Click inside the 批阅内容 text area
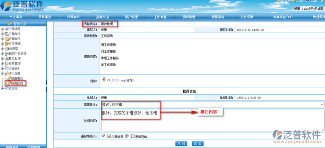Image resolution: width=325 pixels, height=148 pixels. [x=212, y=121]
